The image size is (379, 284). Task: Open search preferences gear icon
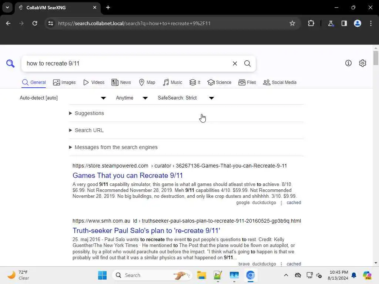(x=363, y=63)
